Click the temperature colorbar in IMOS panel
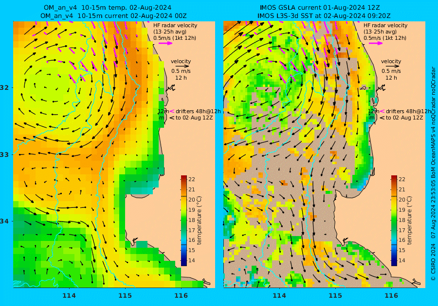 click(394, 221)
